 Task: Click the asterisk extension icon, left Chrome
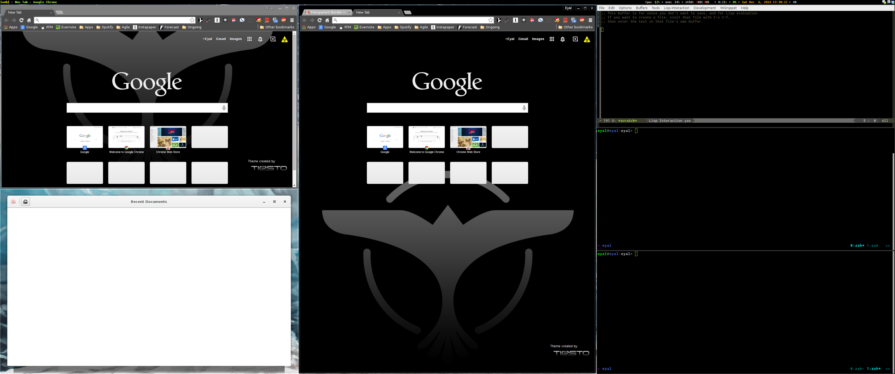click(x=226, y=20)
